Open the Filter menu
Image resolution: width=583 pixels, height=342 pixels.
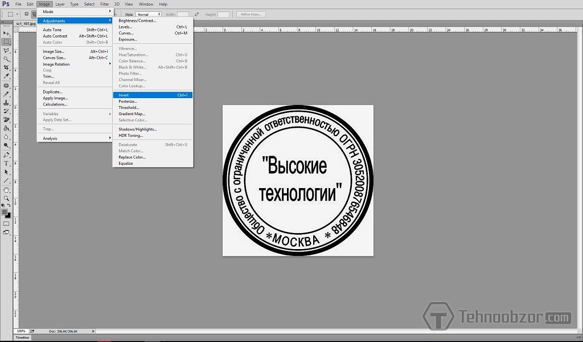tap(105, 4)
